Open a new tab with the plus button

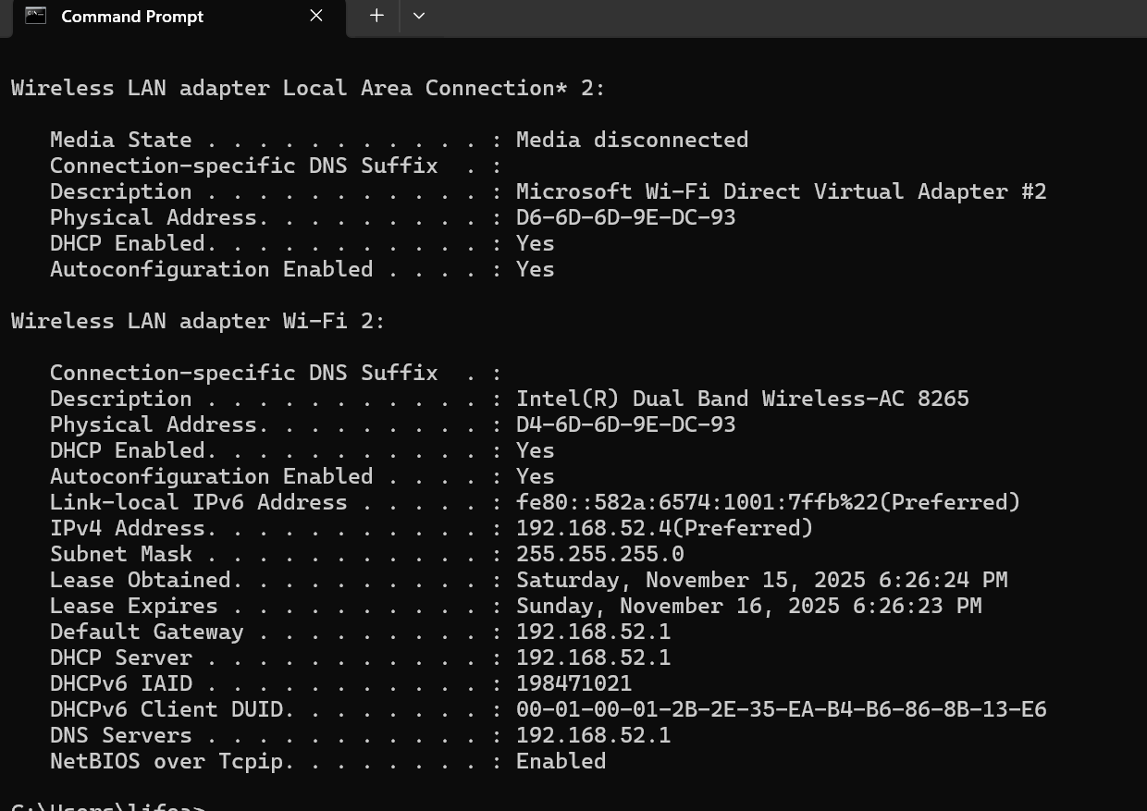[376, 16]
